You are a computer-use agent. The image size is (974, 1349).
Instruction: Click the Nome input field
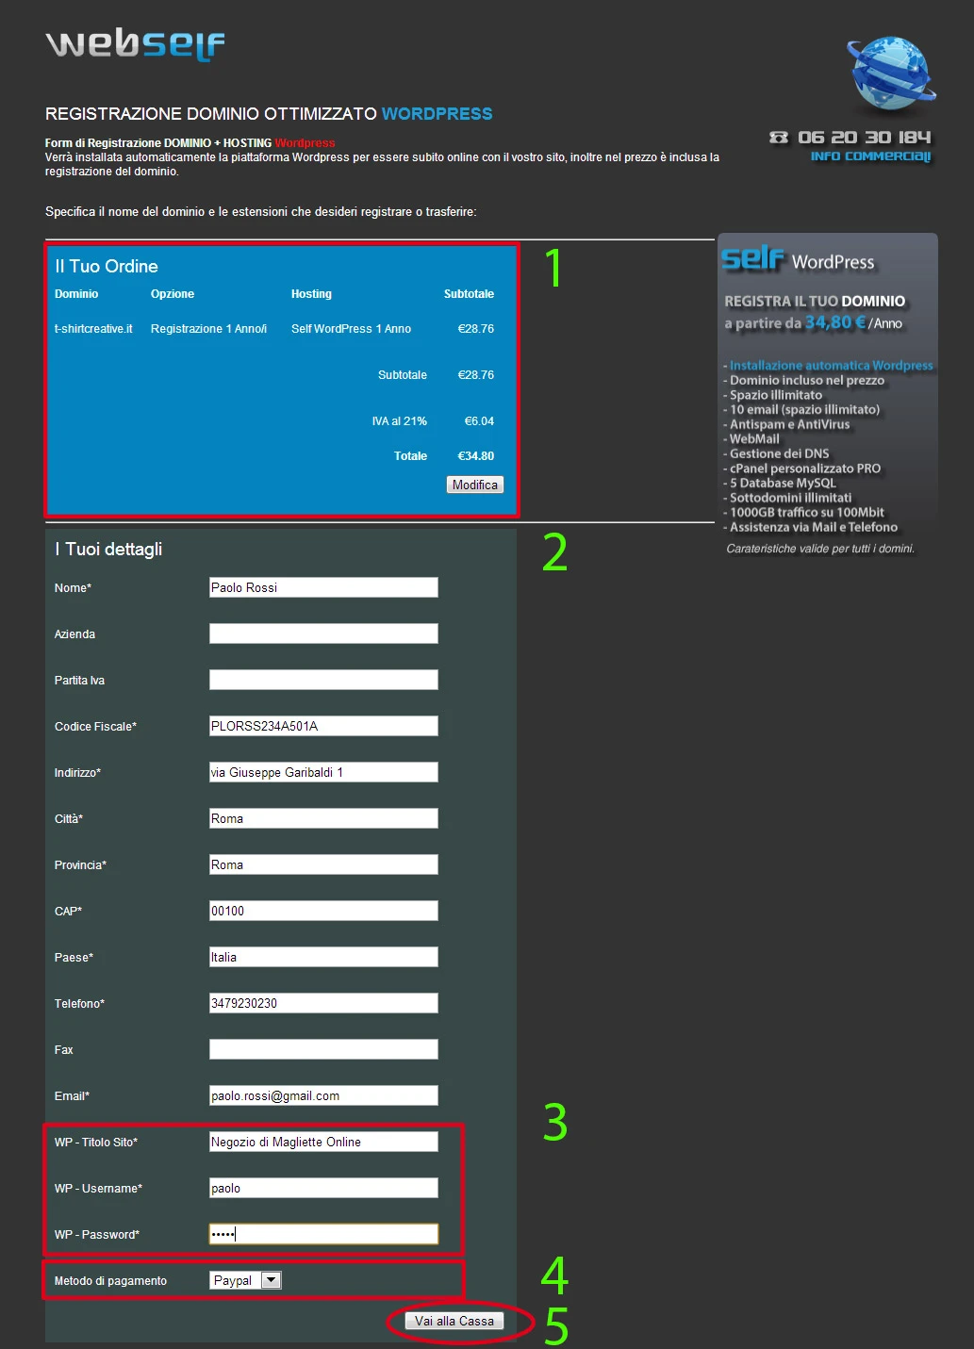[x=323, y=587]
